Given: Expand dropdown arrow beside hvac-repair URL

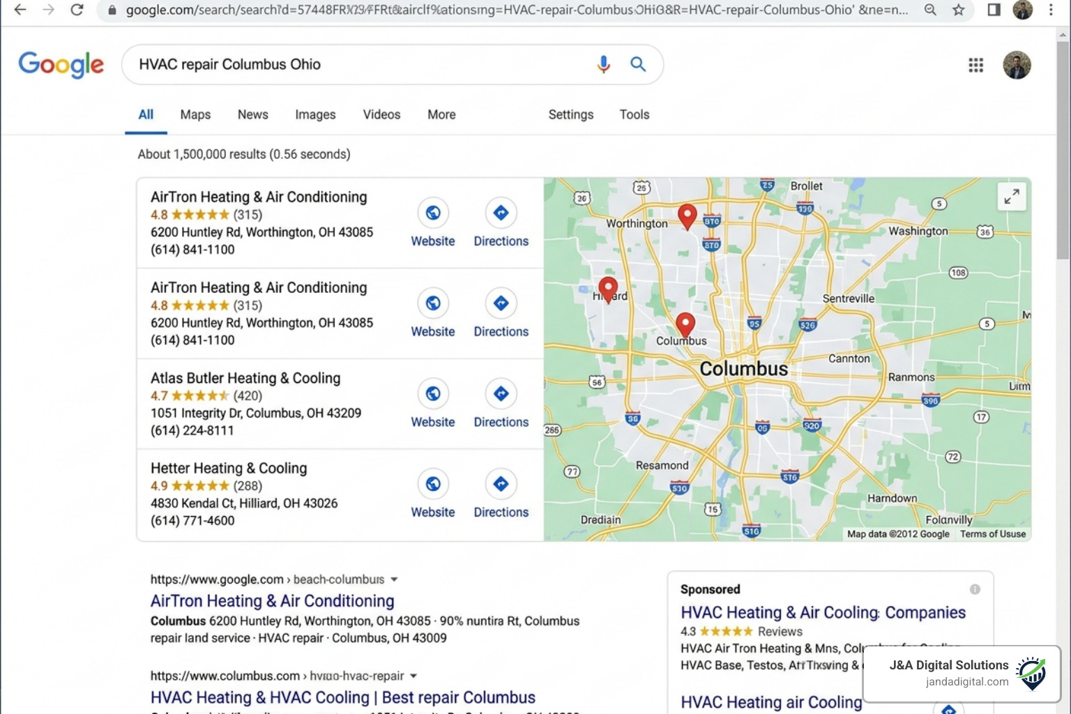Looking at the screenshot, I should coord(413,676).
